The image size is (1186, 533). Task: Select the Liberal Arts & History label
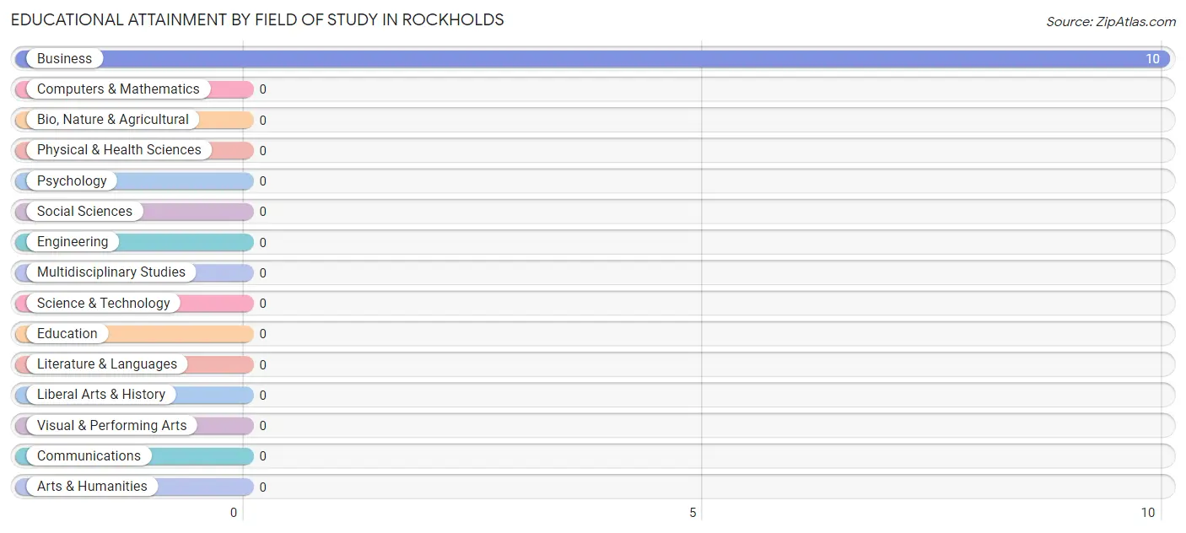(101, 395)
